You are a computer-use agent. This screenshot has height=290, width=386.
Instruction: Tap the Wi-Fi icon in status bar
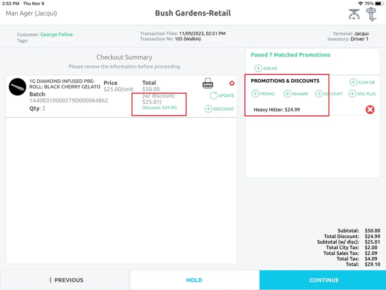point(361,3)
